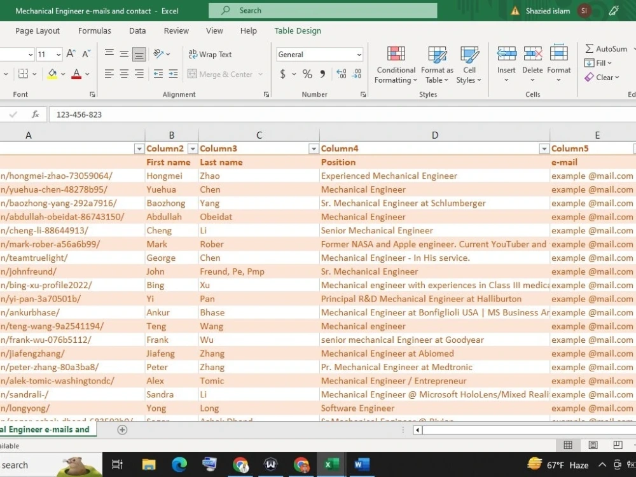Image resolution: width=636 pixels, height=477 pixels.
Task: Click the Insert Function fx icon
Action: pyautogui.click(x=35, y=114)
